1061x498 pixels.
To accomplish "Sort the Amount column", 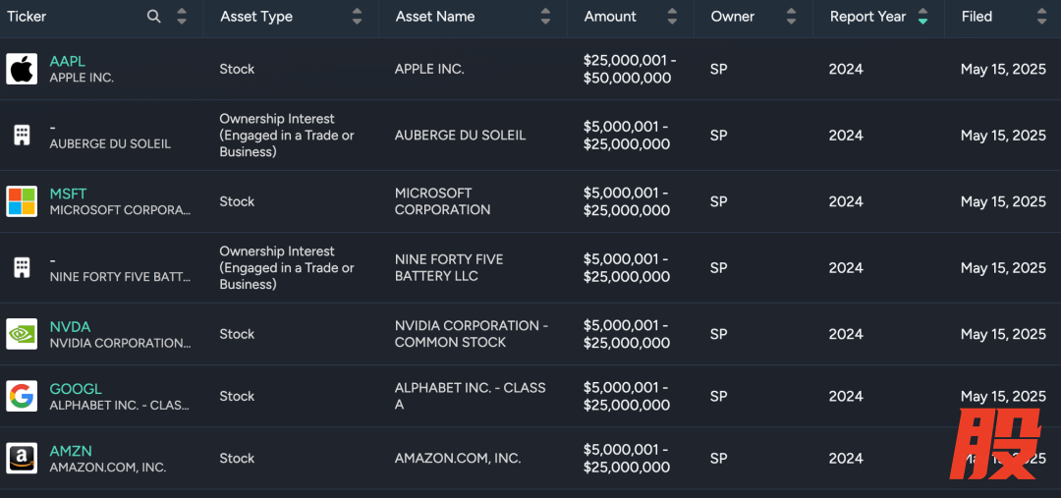I will (672, 17).
